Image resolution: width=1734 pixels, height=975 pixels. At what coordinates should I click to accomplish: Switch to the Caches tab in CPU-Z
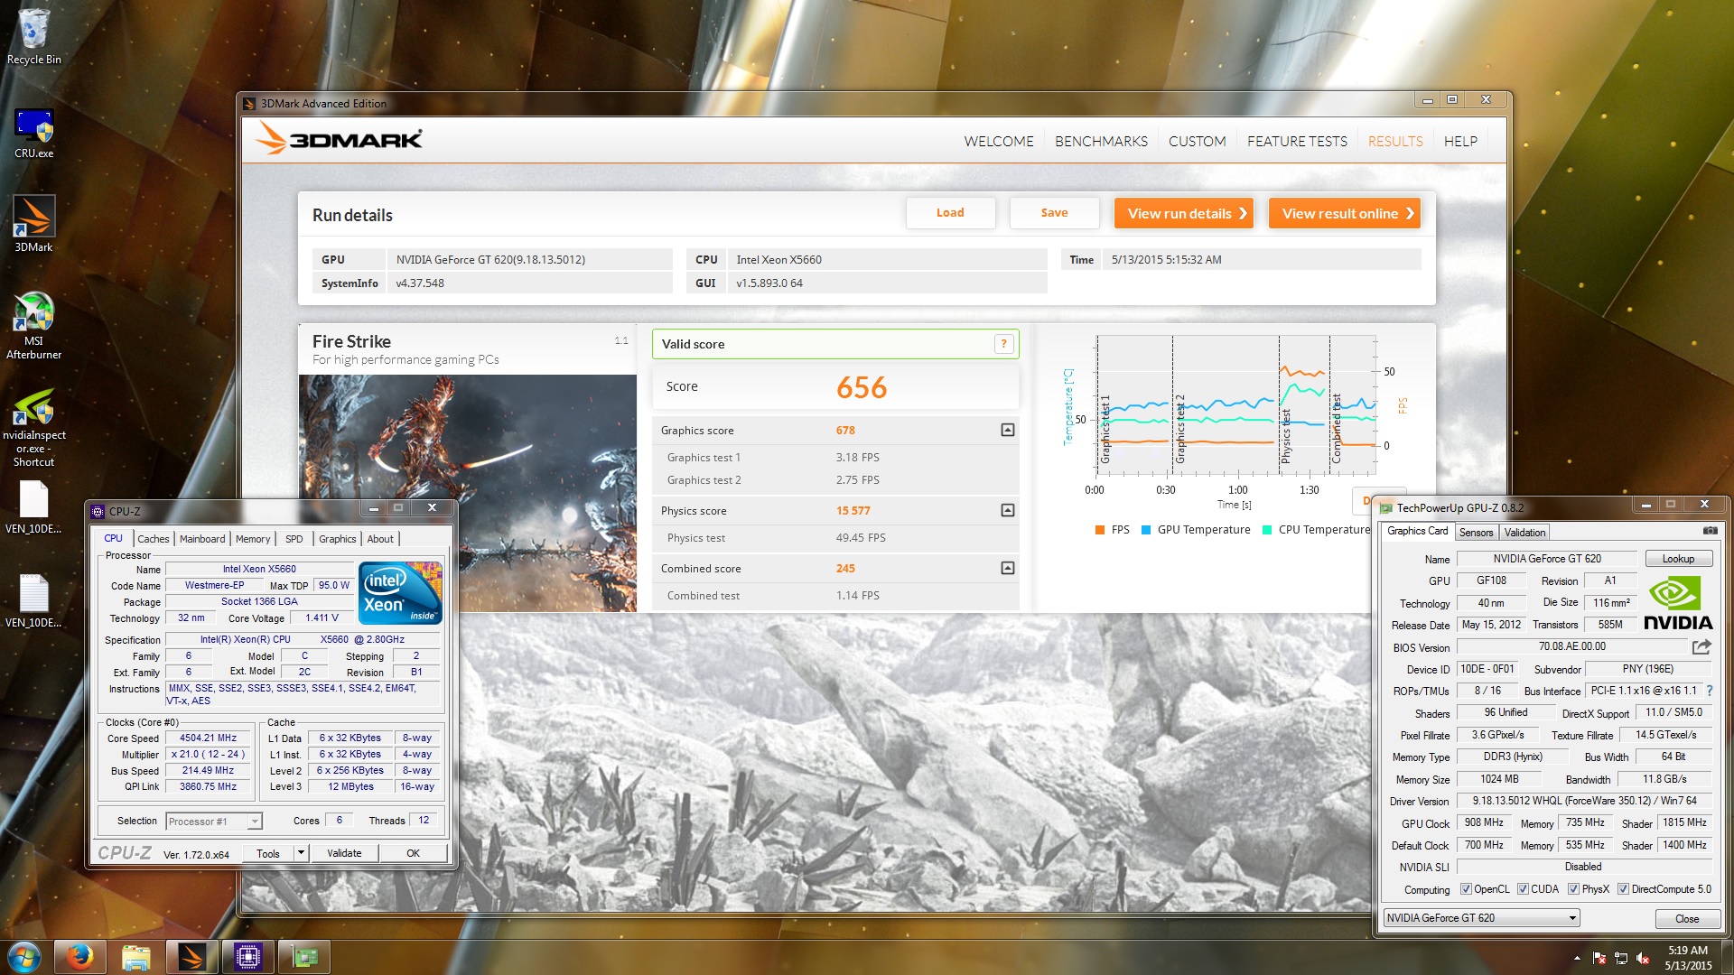[153, 539]
